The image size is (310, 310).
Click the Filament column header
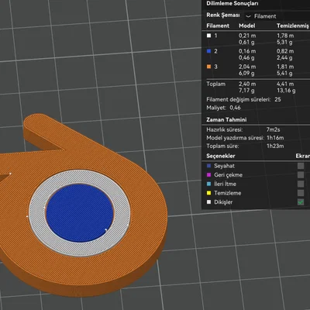tap(218, 26)
